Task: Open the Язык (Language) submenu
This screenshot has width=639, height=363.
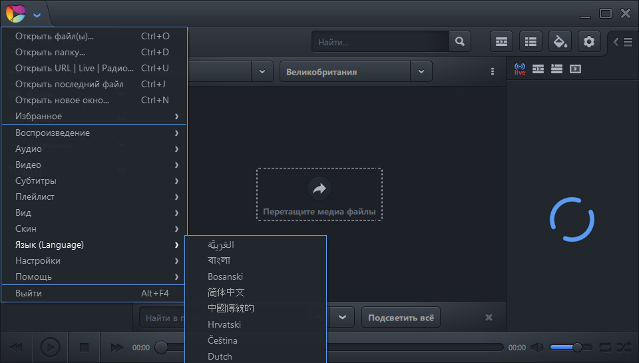Action: point(94,244)
